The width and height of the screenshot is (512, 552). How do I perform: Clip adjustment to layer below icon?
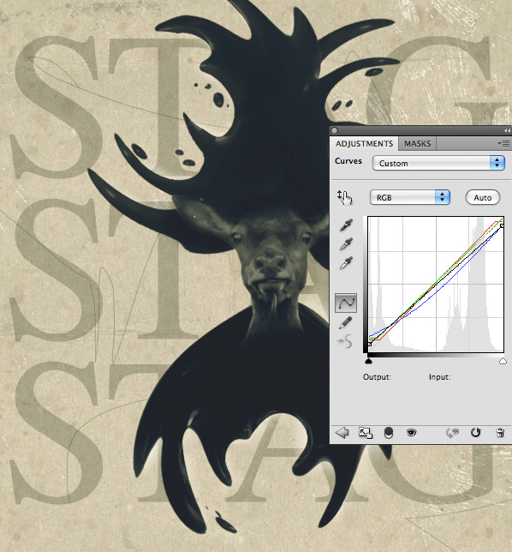tap(389, 433)
